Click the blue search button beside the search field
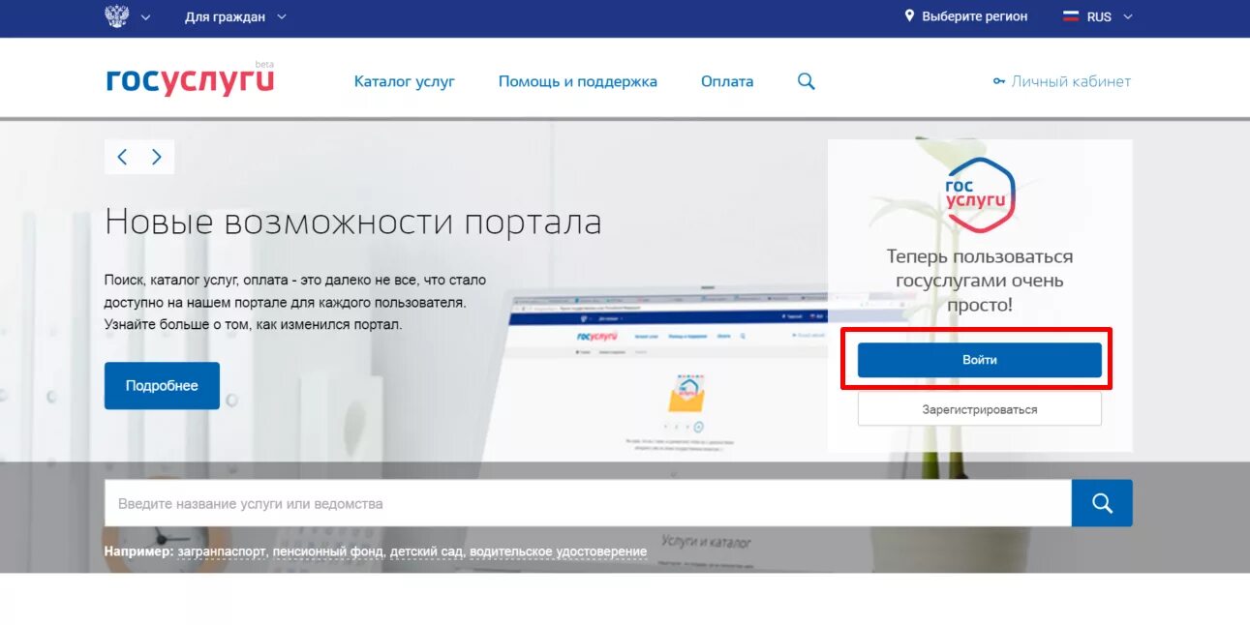Screen dimensions: 1250x625 coord(1102,503)
